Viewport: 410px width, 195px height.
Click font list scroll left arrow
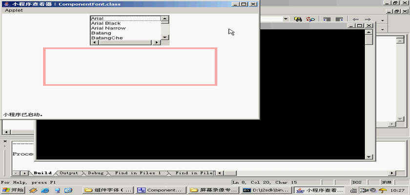[x=94, y=42]
